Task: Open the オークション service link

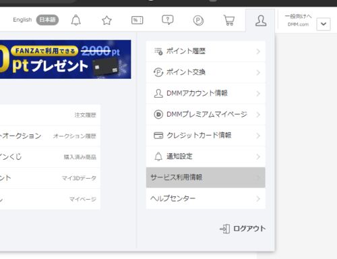Action: [21, 136]
